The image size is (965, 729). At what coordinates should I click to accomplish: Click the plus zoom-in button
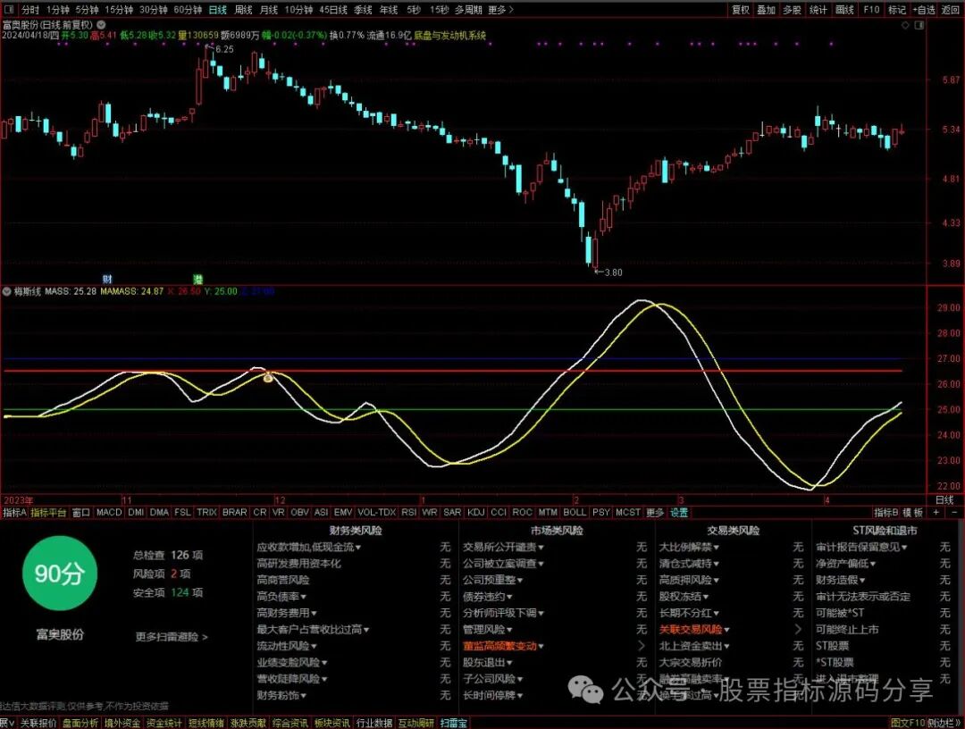coord(936,512)
